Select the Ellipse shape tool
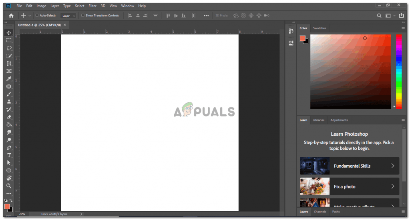The image size is (410, 220). 9,170
